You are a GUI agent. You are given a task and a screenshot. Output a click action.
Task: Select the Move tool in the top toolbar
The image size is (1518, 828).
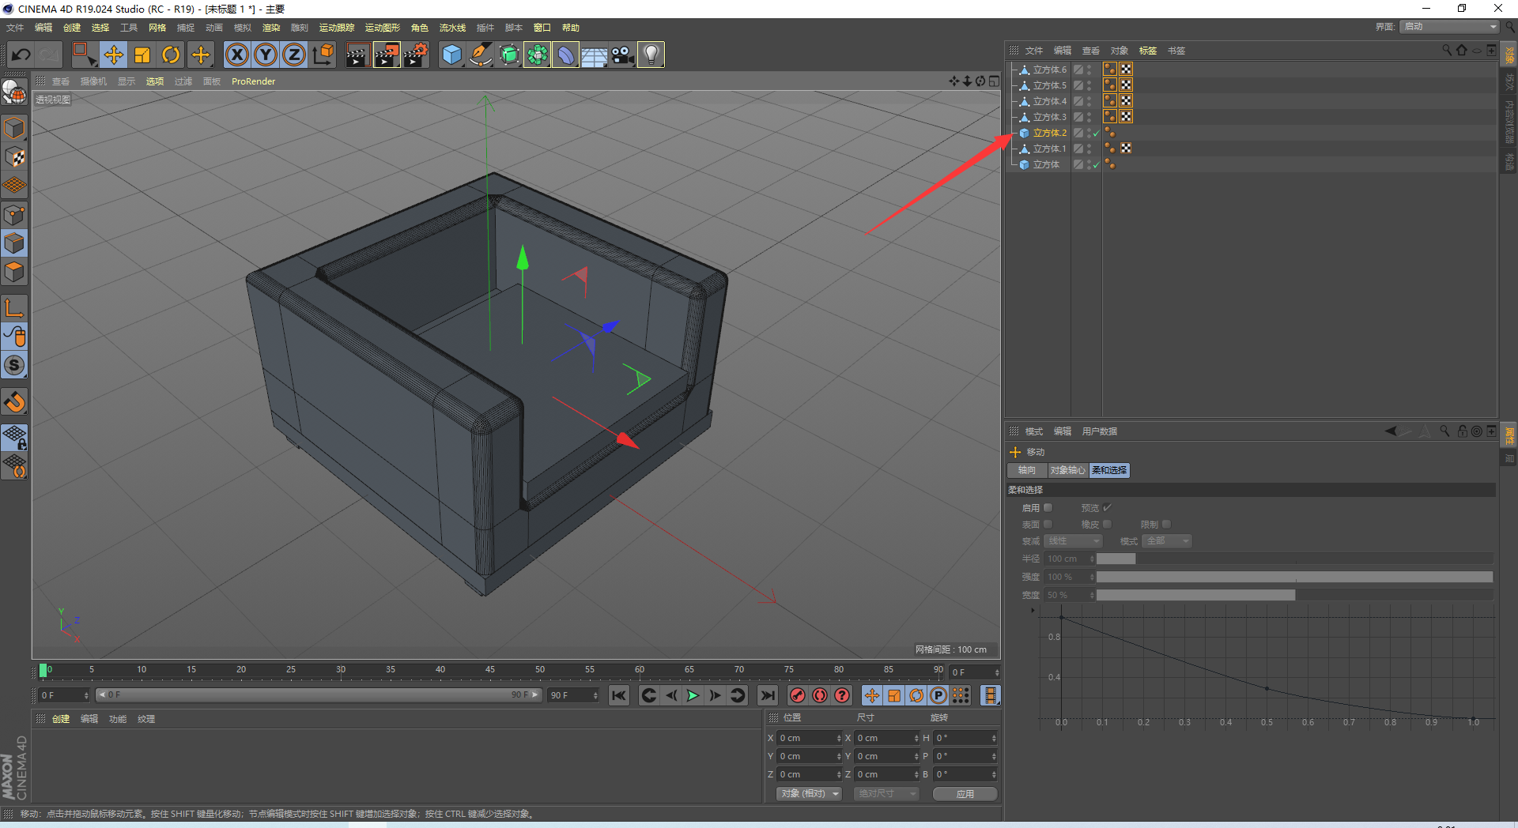click(x=114, y=55)
